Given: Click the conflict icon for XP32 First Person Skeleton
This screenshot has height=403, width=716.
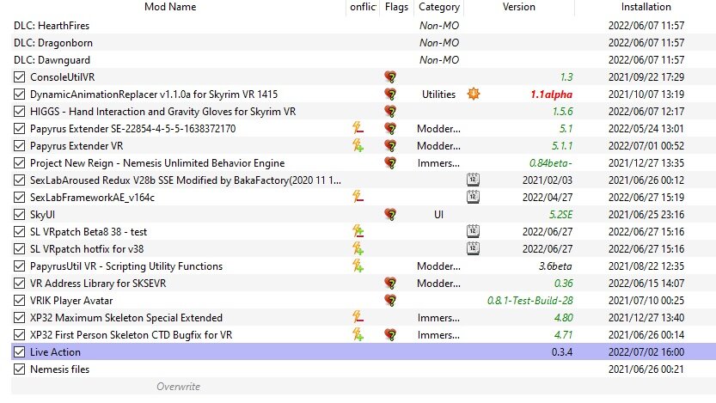Looking at the screenshot, I should [358, 334].
